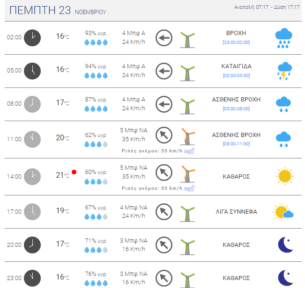The width and height of the screenshot is (305, 288).
Task: Click the green windmill icon at 20:00
Action: pyautogui.click(x=187, y=247)
